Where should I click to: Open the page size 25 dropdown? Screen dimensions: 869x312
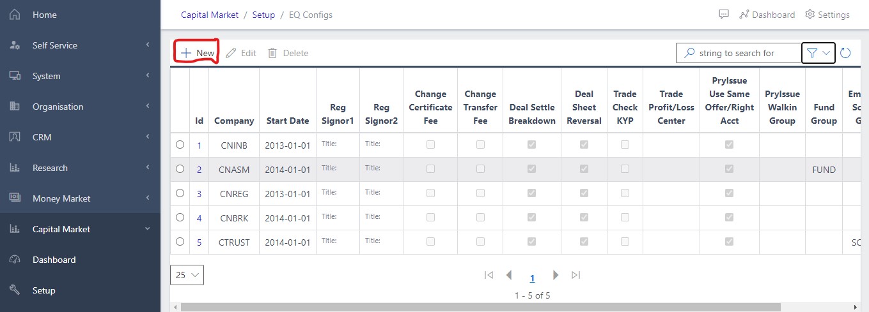[187, 275]
